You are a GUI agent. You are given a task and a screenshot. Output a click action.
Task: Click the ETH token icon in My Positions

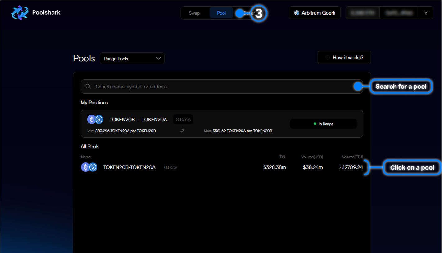click(91, 119)
